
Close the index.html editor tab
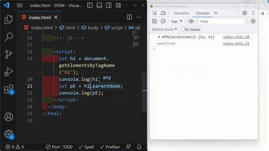[56, 17]
